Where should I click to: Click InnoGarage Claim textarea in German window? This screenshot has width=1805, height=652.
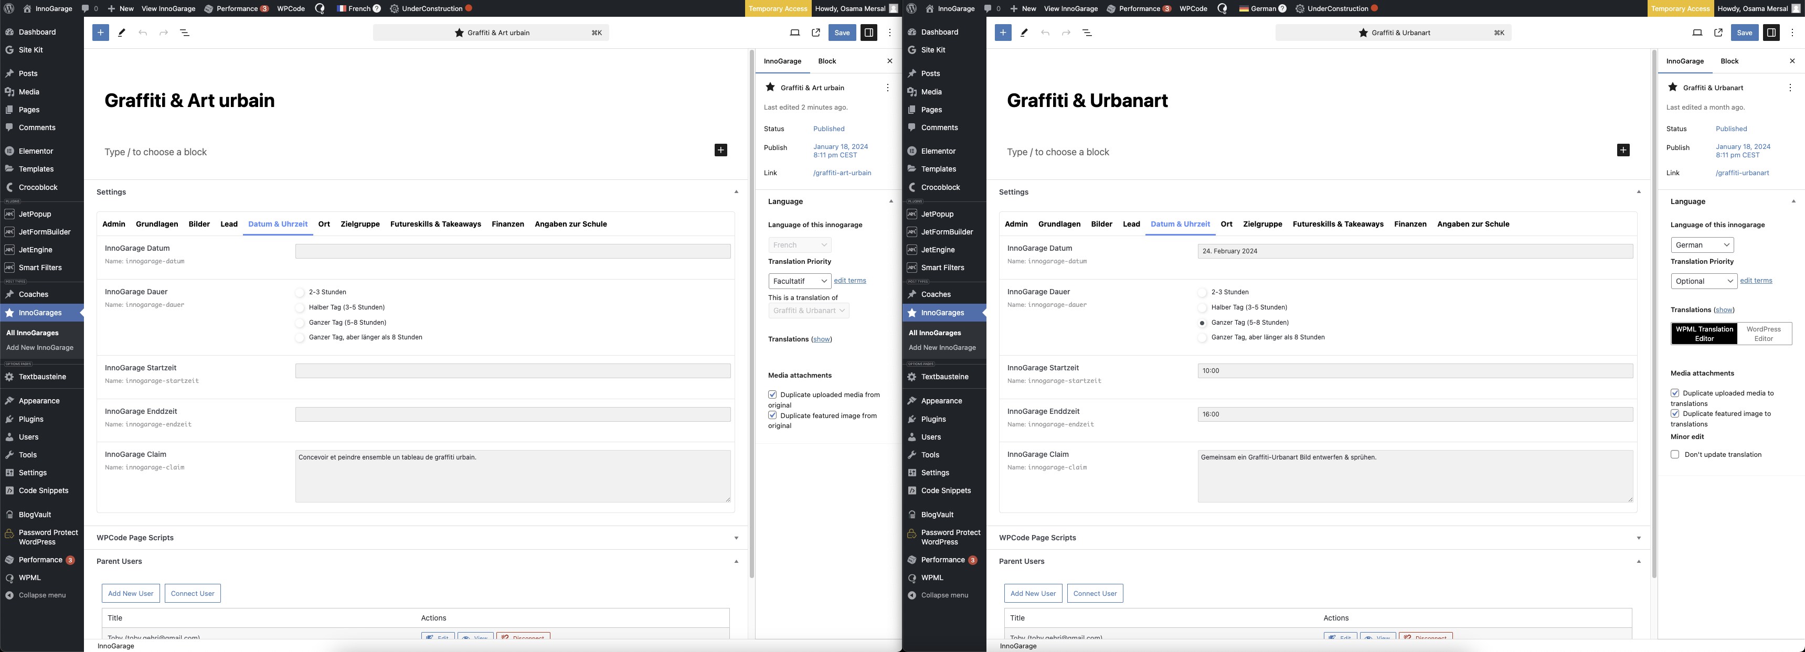(x=1416, y=476)
